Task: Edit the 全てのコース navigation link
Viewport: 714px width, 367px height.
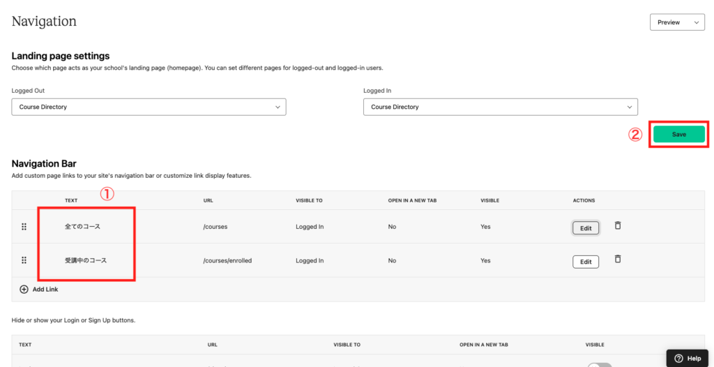Action: point(586,228)
